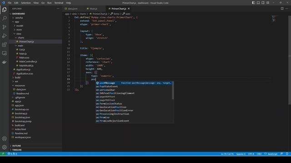The image size is (291, 163).
Task: Click the feedback icon in status bar
Action: [x=282, y=154]
